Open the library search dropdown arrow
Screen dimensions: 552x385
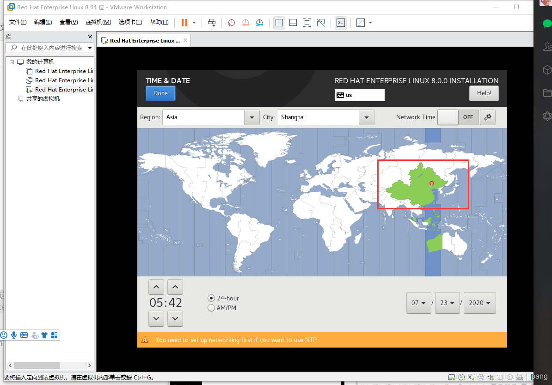pyautogui.click(x=90, y=48)
